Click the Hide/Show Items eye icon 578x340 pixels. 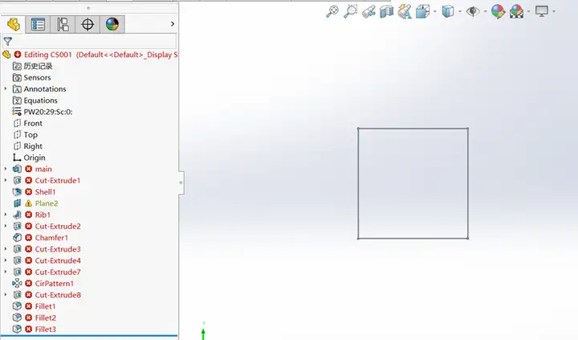[x=473, y=11]
